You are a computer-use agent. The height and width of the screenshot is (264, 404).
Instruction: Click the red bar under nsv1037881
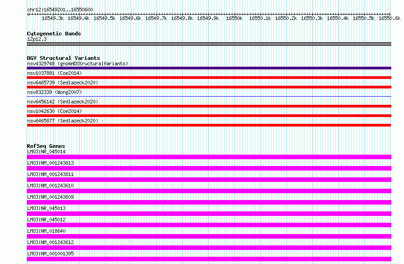point(209,78)
